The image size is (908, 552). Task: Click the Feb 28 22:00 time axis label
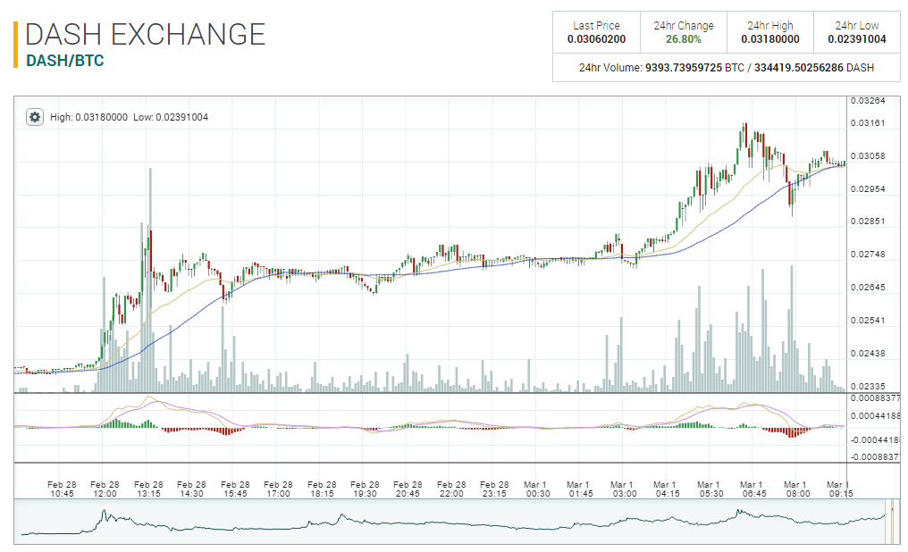[450, 488]
